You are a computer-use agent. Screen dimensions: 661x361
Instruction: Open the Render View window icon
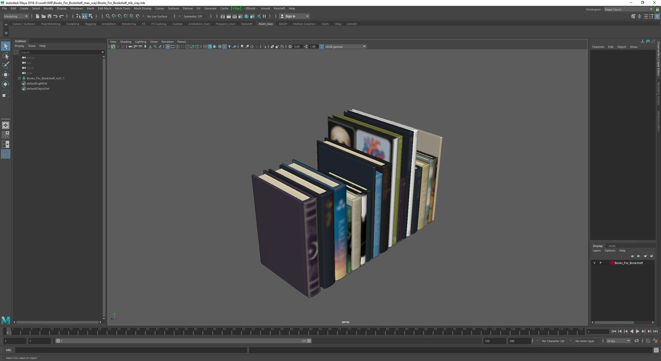222,16
